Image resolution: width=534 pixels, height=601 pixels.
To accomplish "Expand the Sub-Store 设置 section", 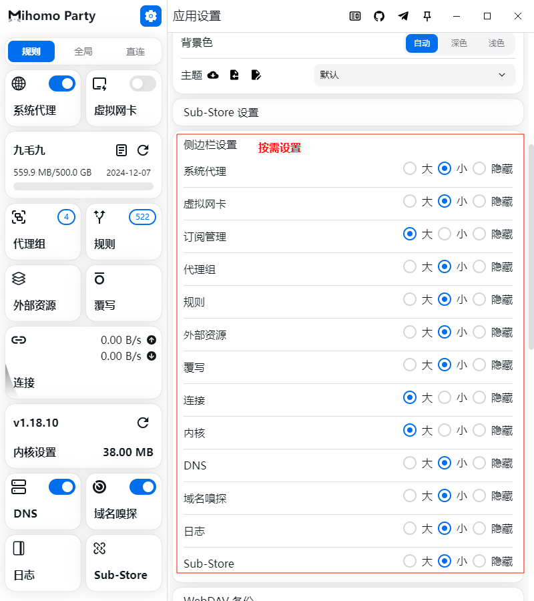I will click(347, 113).
